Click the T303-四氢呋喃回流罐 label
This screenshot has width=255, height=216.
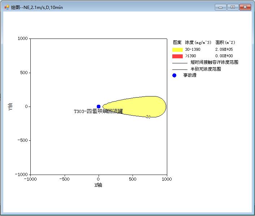coord(98,111)
